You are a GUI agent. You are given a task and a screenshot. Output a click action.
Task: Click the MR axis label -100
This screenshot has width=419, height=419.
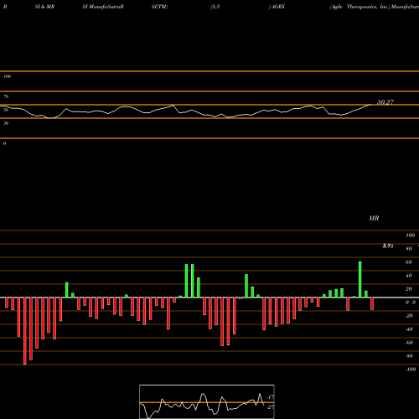pyautogui.click(x=411, y=370)
